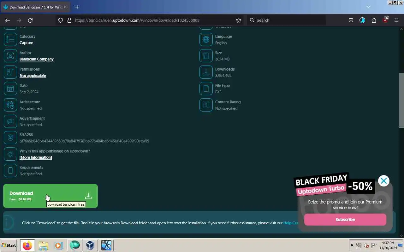This screenshot has width=404, height=252.
Task: Click the Permissions icon
Action: (10, 72)
